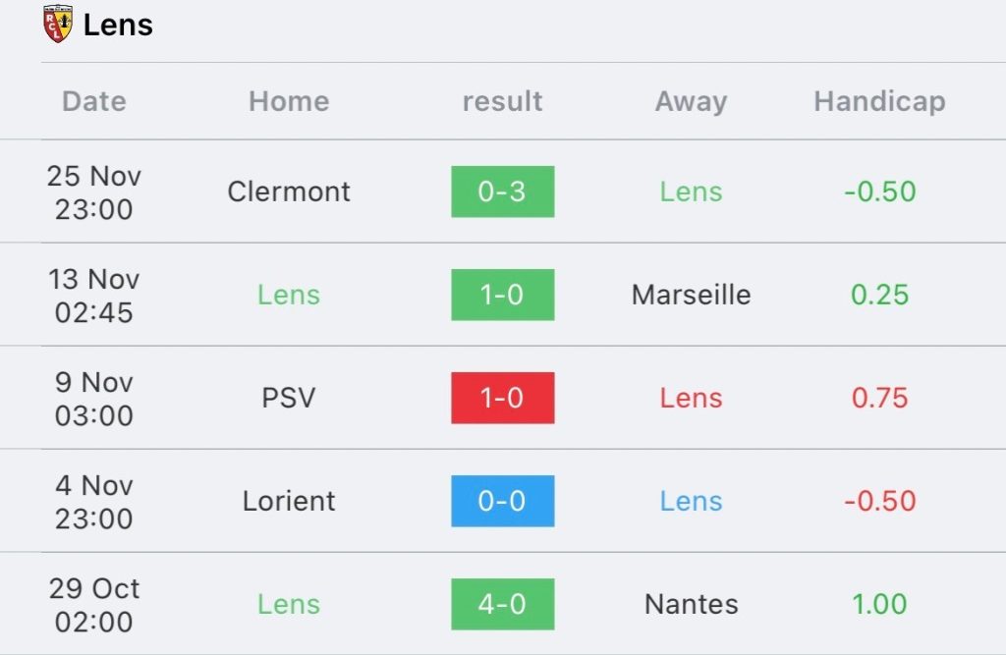Click the Lens club crest icon
The width and height of the screenshot is (1006, 655).
pos(58,25)
